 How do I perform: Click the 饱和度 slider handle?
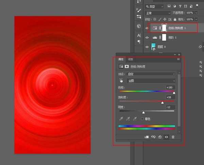[x=162, y=102]
